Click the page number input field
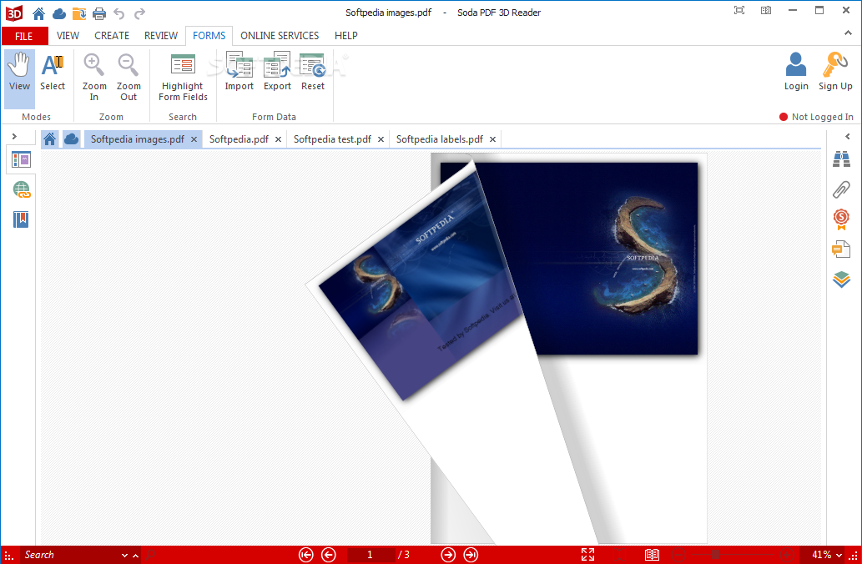The image size is (862, 564). pos(371,555)
